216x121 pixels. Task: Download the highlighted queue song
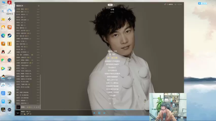pyautogui.click(x=37, y=107)
